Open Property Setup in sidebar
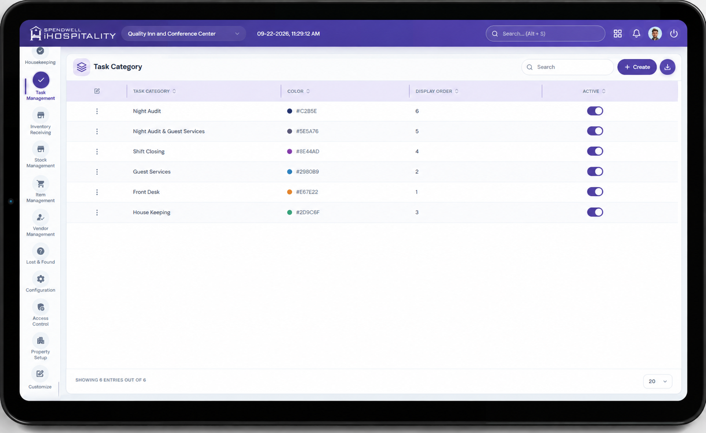Image resolution: width=706 pixels, height=433 pixels. coord(41,347)
